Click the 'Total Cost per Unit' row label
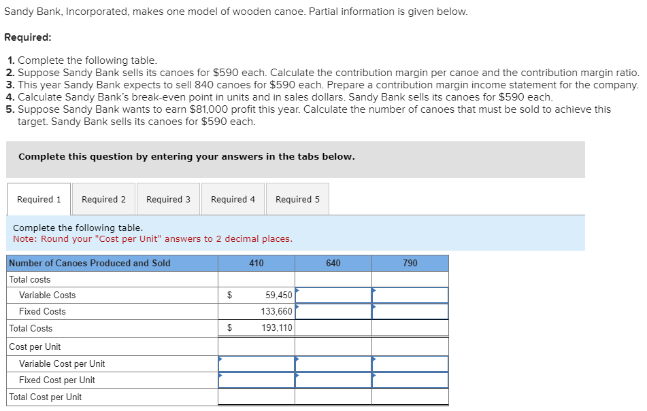Screen dimensions: 647x411 point(46,397)
